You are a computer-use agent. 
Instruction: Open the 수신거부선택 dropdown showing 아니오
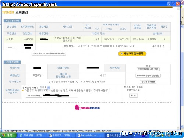pos(45,88)
